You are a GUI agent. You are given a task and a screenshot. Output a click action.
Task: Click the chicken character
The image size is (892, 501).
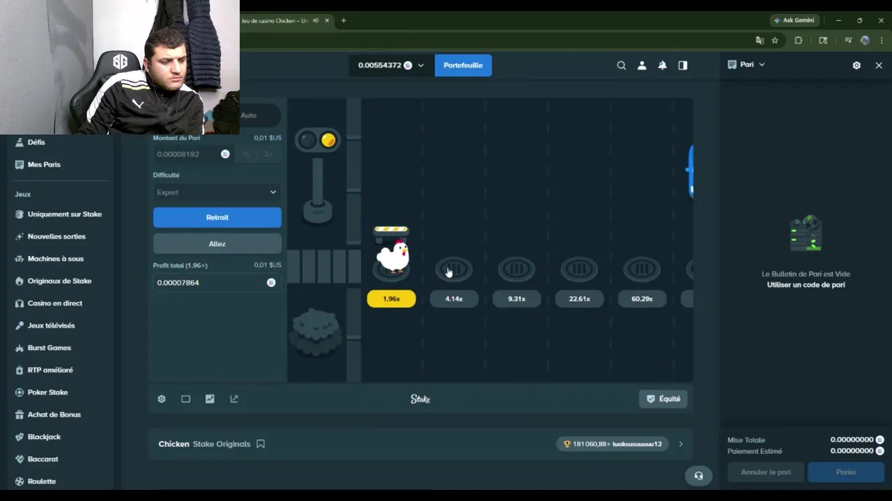tap(392, 255)
